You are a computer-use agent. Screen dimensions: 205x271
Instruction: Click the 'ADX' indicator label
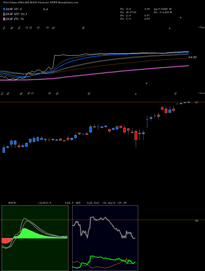point(78,203)
